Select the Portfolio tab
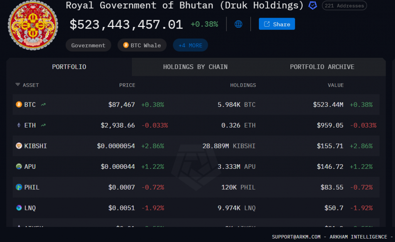 (69, 67)
